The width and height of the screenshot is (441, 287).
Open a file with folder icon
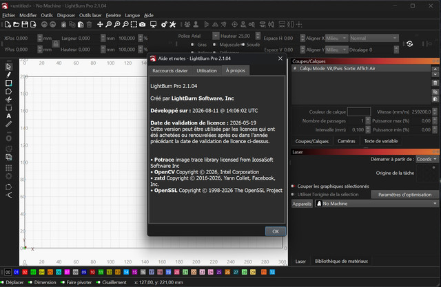(17, 25)
